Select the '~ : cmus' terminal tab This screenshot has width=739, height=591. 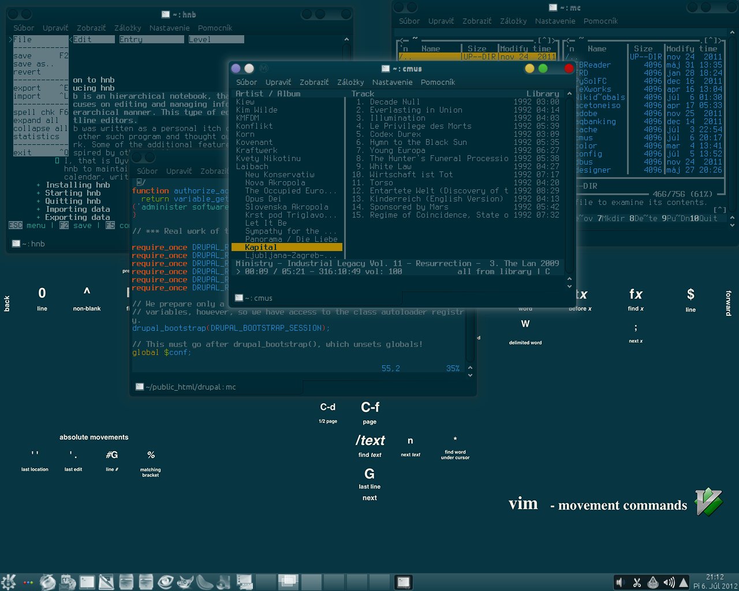pos(316,298)
